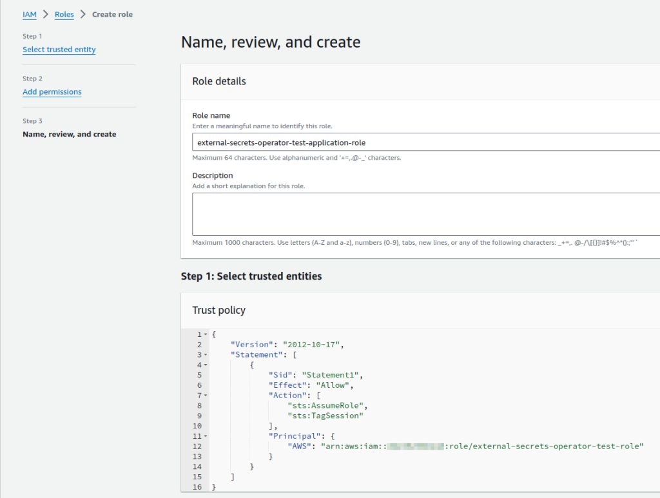
Task: Click the Create role breadcrumb text
Action: click(112, 14)
